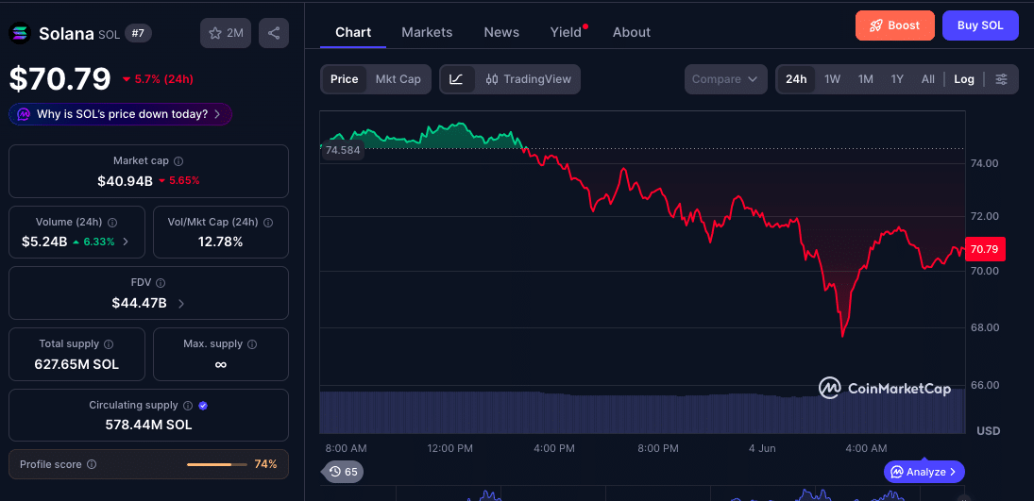The width and height of the screenshot is (1034, 501).
Task: Click the red 70.79 price label on axis
Action: point(984,249)
